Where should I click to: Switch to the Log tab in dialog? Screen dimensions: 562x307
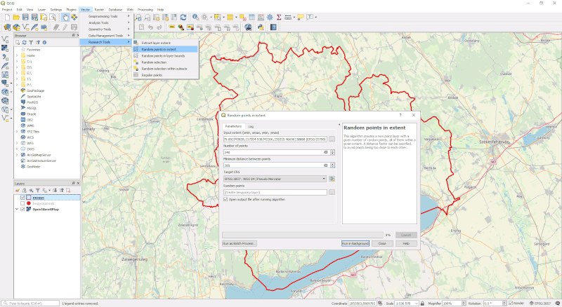(x=251, y=126)
